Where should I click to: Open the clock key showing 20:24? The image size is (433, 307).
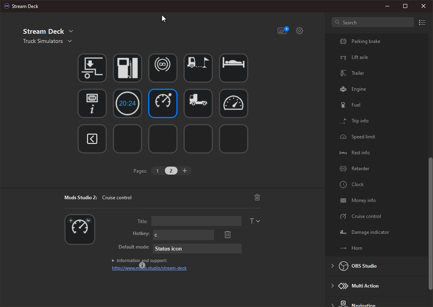(127, 103)
